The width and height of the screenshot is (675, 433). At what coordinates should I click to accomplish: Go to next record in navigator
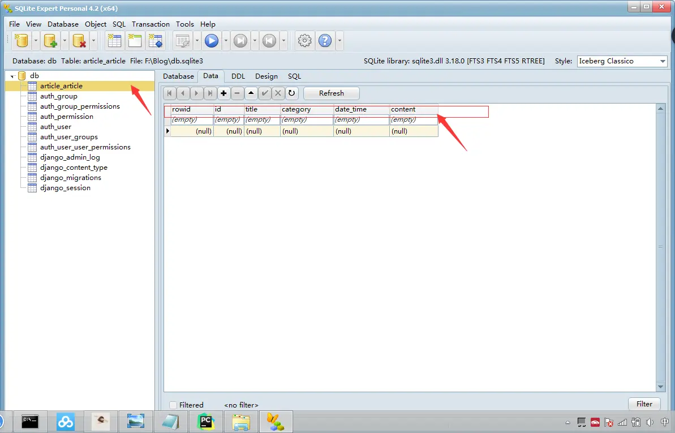196,93
